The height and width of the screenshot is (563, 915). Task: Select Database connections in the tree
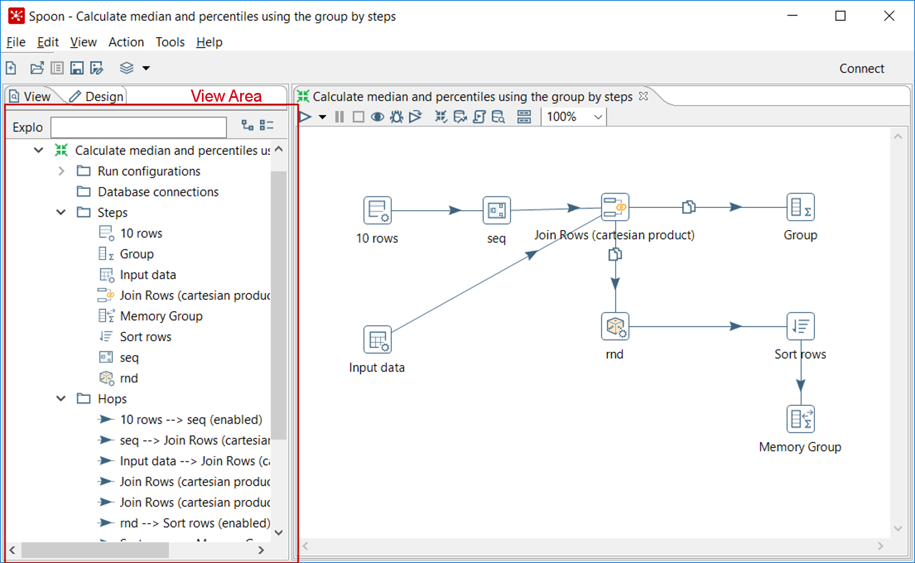[158, 192]
